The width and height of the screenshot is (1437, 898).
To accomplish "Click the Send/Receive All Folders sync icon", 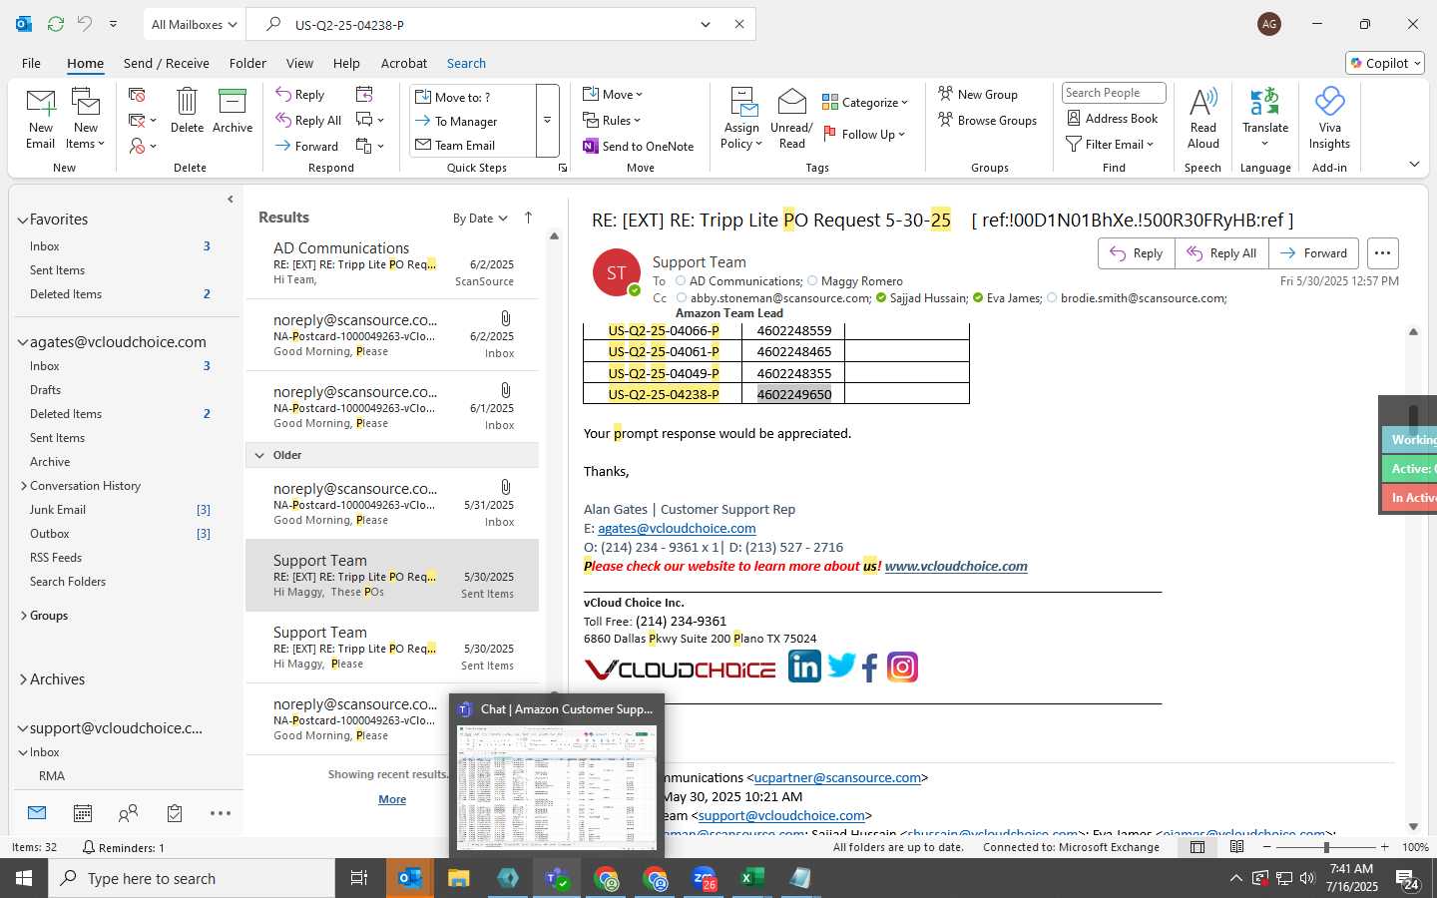I will 56,24.
